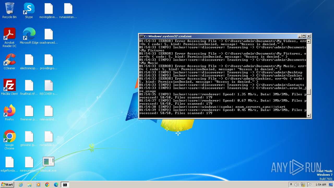Close the cmd.exe window
The height and width of the screenshot is (188, 334).
(x=309, y=36)
